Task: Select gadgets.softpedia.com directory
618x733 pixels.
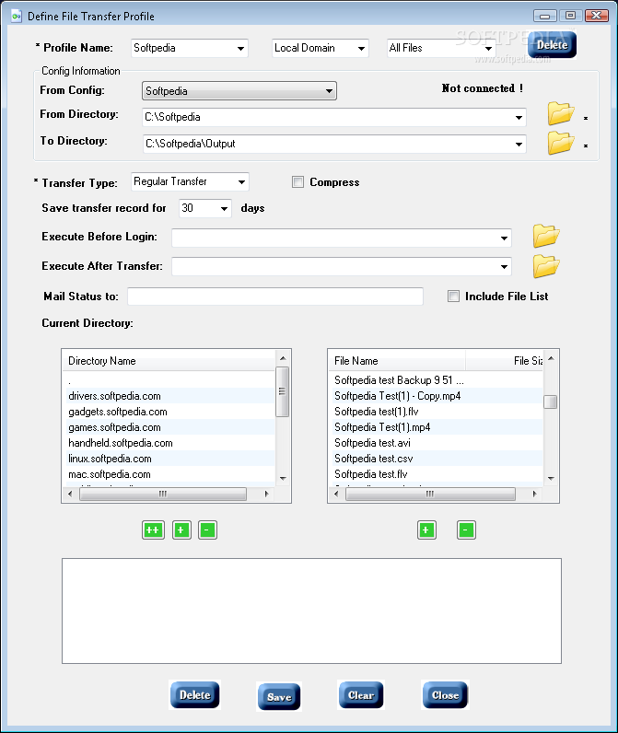Action: [169, 412]
